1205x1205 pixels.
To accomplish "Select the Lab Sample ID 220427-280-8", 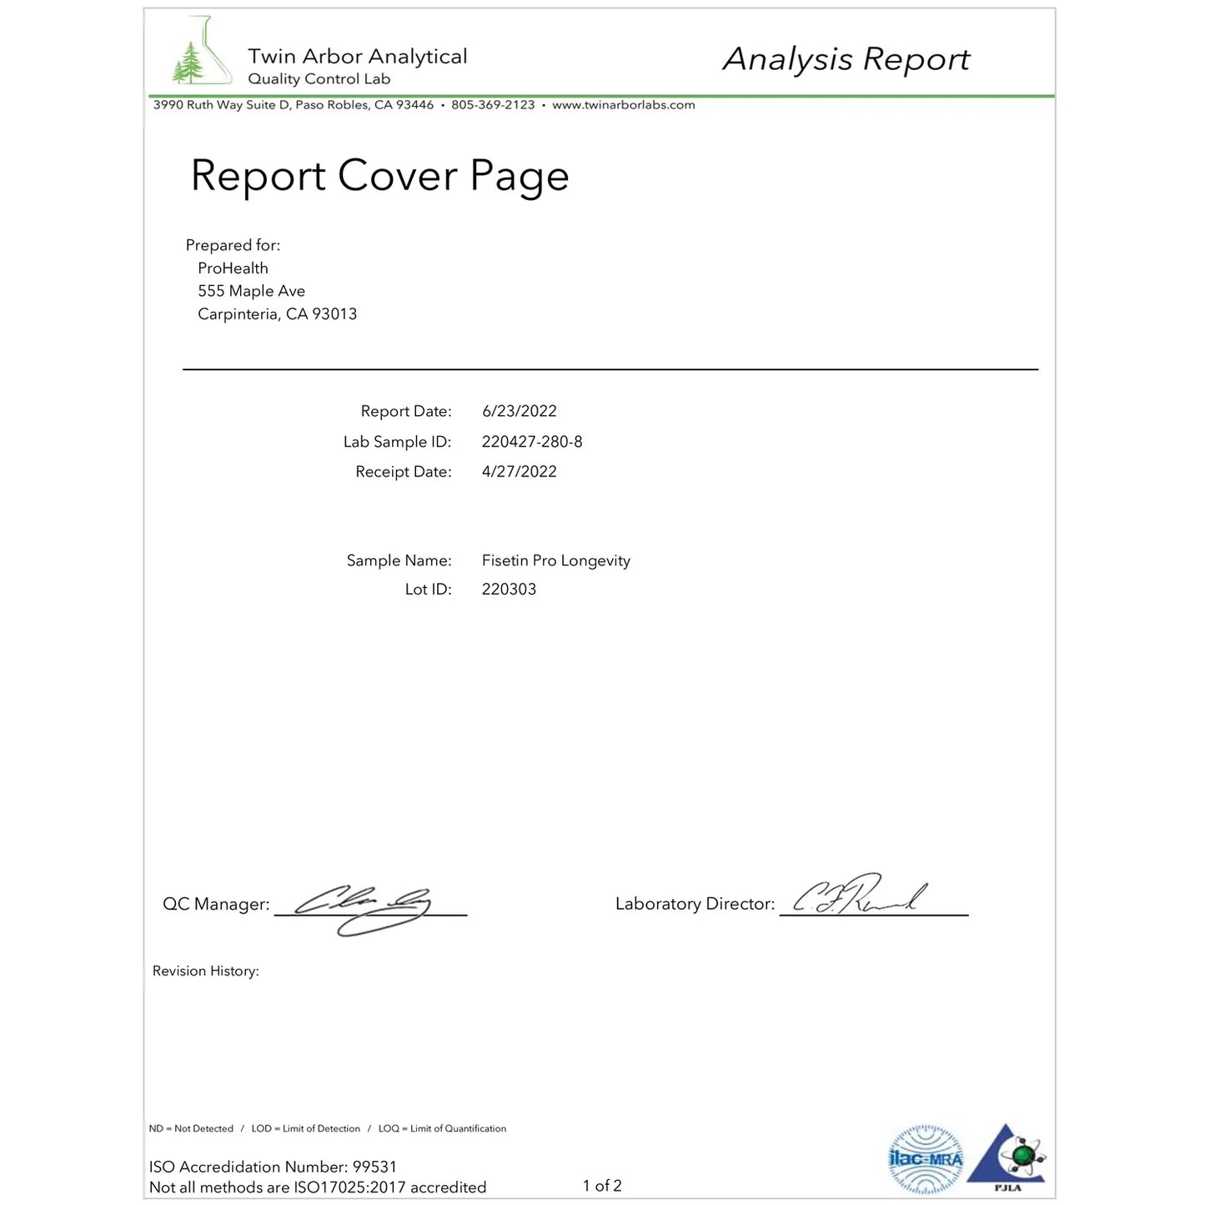I will (532, 442).
